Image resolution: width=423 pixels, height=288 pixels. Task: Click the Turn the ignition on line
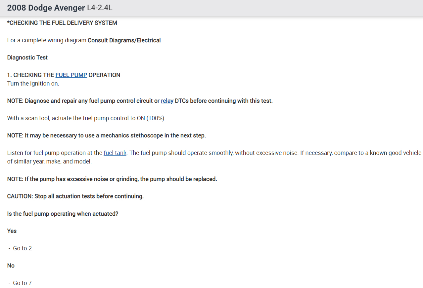click(x=33, y=84)
